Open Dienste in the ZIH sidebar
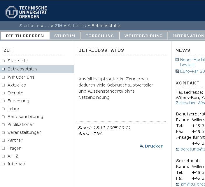Viewport: 205px width, 187px height. click(15, 93)
